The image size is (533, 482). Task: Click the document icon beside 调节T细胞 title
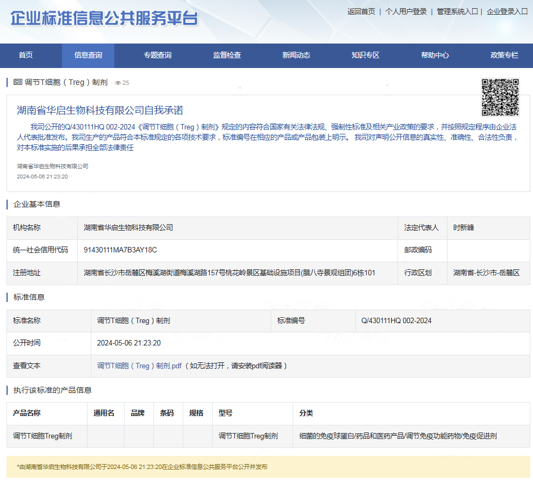(x=17, y=82)
